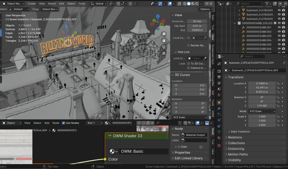Viewport: 288px width, 169px height.
Task: Toggle viewport gizmos icon
Action: click(x=160, y=4)
